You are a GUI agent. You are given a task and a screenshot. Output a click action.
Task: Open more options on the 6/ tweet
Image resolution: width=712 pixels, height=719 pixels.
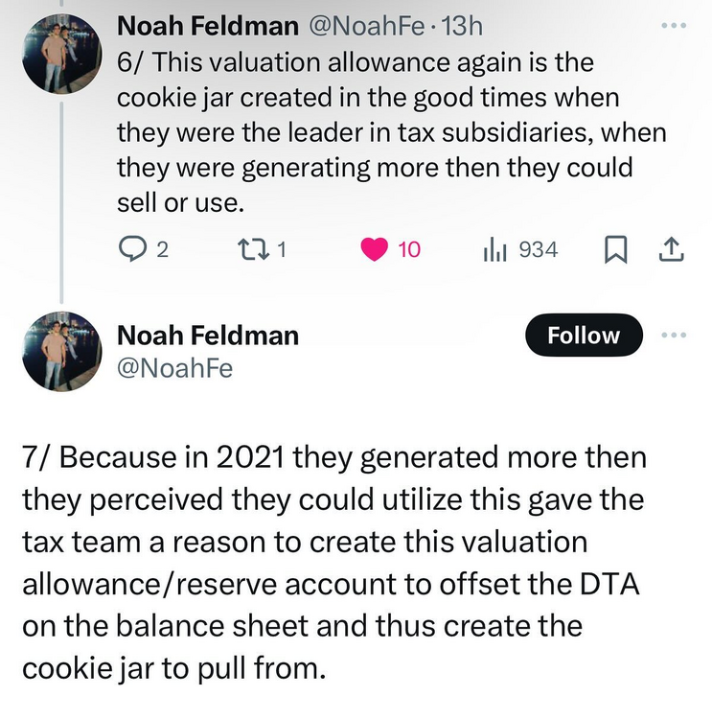coord(675,24)
